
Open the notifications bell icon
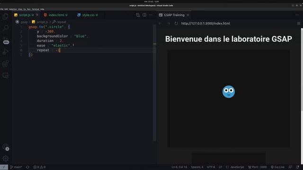pyautogui.click(x=298, y=167)
